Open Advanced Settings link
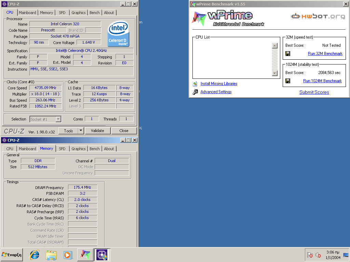Screen dimensions: 350x262 coord(216,92)
